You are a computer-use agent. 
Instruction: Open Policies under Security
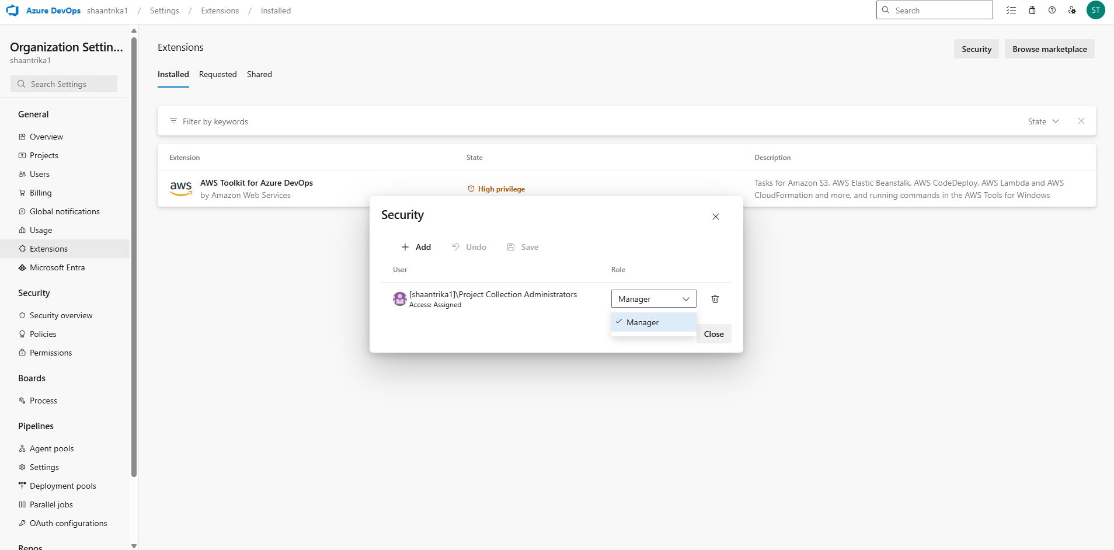tap(43, 334)
